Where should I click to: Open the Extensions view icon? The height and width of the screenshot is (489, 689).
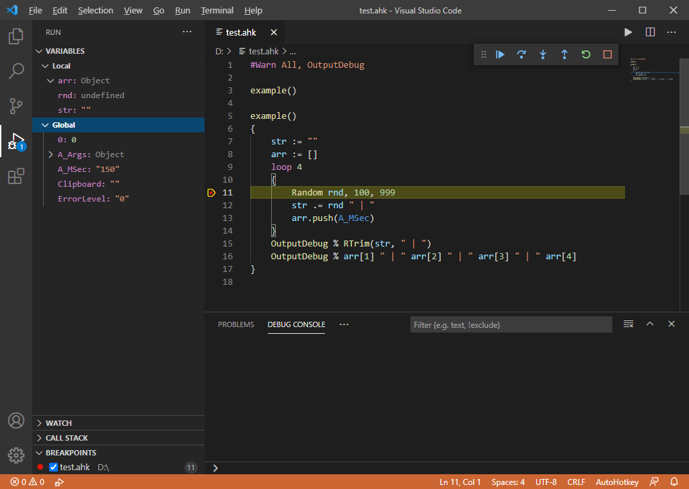[x=16, y=177]
